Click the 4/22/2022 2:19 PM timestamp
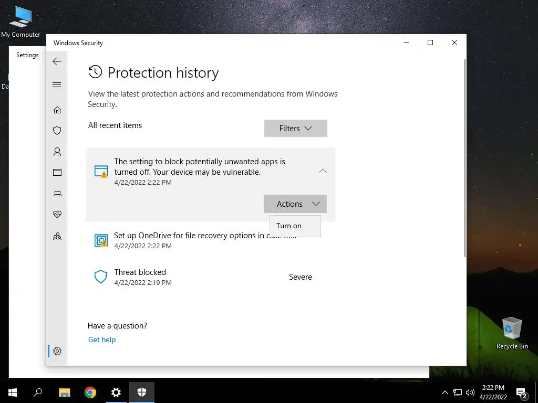This screenshot has height=403, width=538. 143,283
